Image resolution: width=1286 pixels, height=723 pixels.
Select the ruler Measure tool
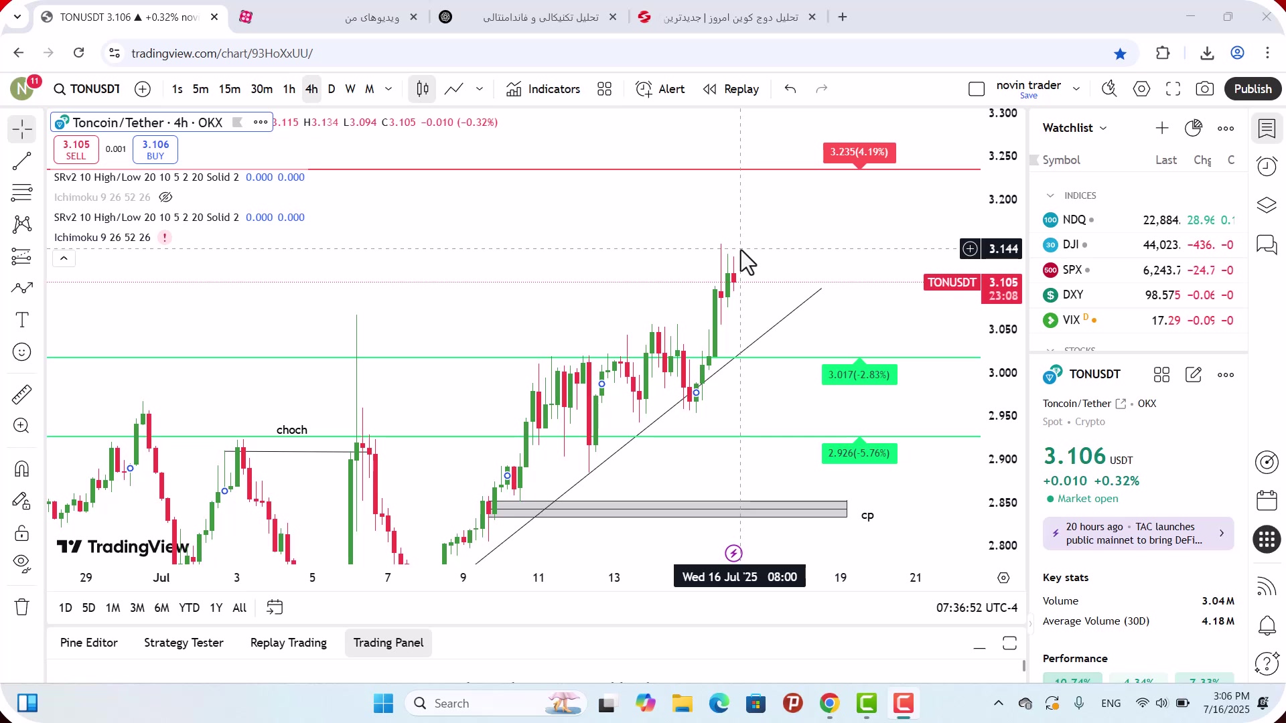21,394
